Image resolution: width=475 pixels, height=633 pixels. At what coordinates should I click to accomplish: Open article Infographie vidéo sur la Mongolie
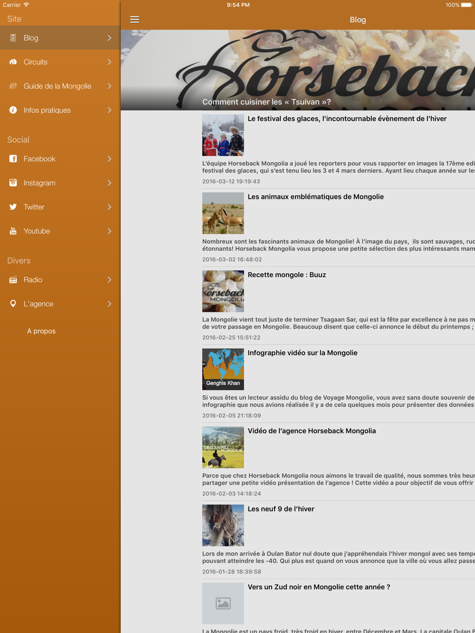point(303,353)
